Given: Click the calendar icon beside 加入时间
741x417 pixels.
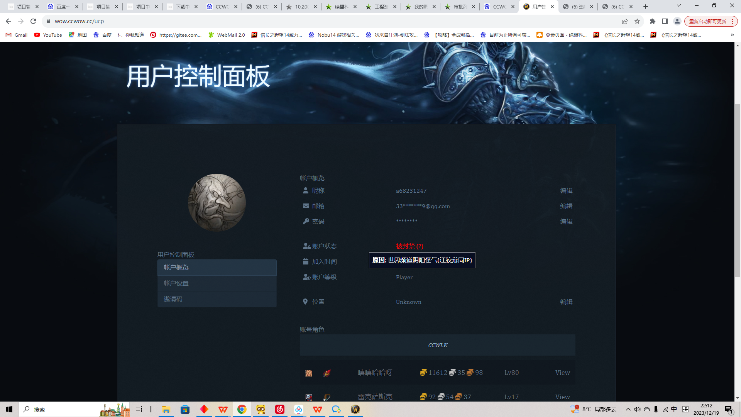Looking at the screenshot, I should click(305, 261).
